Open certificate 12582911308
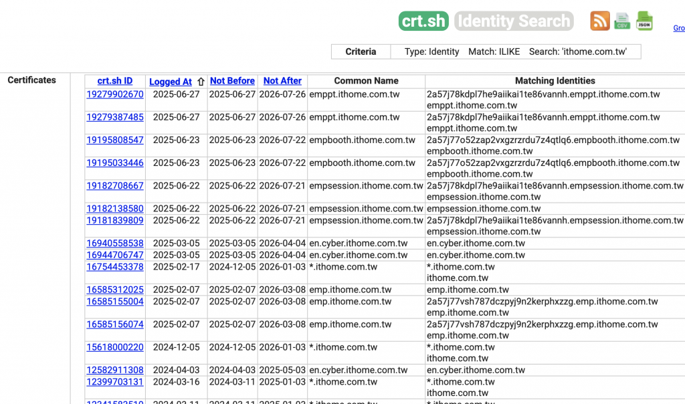The height and width of the screenshot is (404, 685). click(115, 370)
